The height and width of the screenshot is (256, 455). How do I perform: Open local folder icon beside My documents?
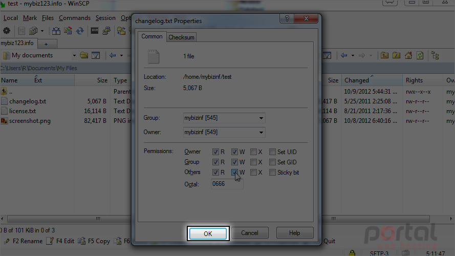tap(84, 55)
